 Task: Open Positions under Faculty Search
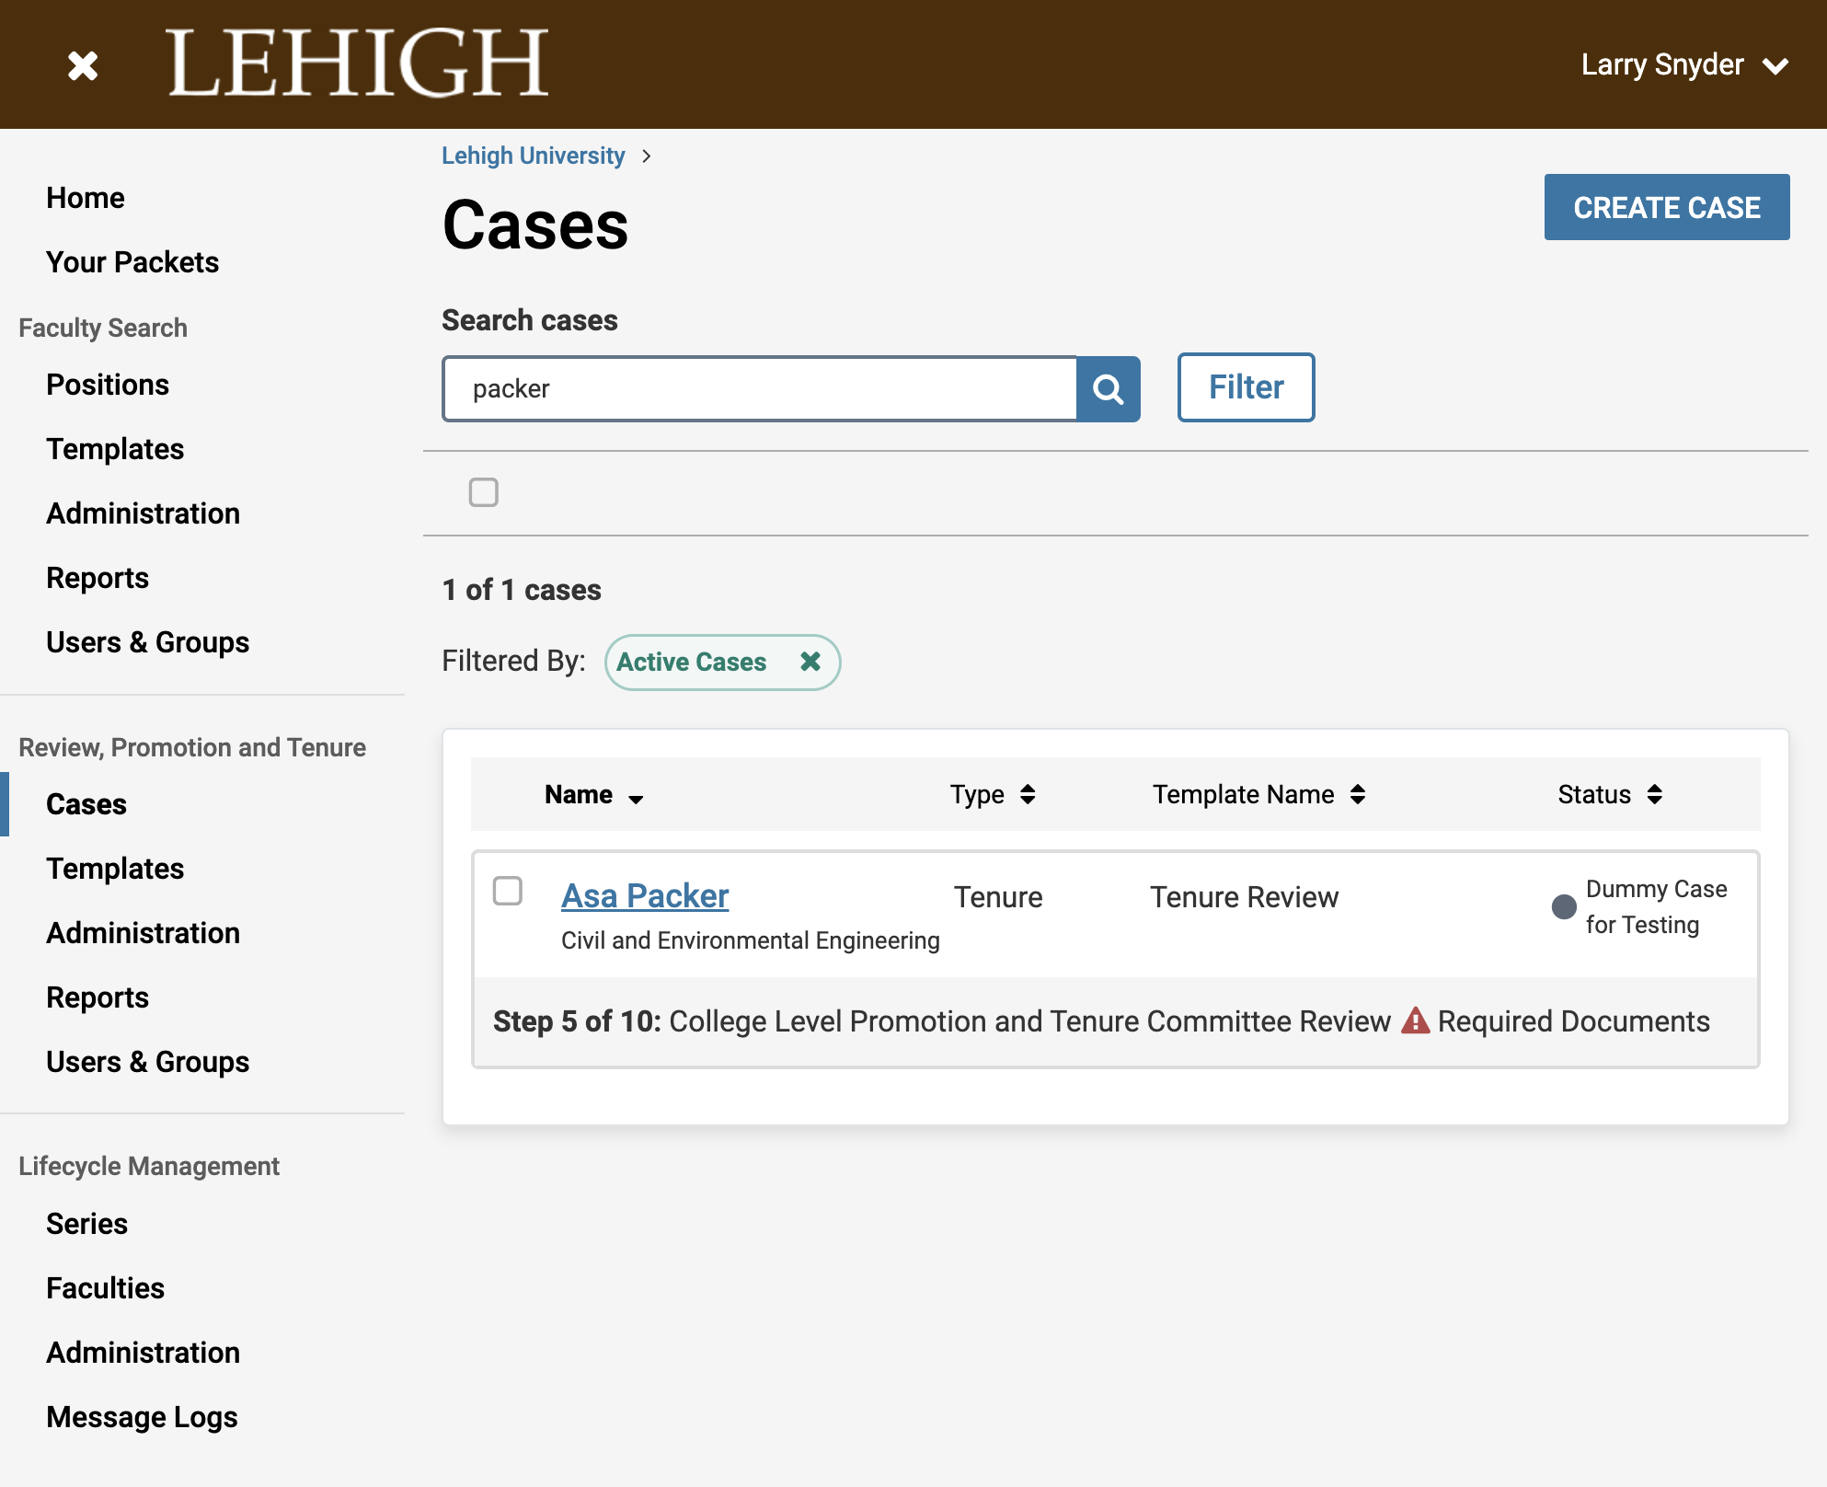pyautogui.click(x=108, y=385)
